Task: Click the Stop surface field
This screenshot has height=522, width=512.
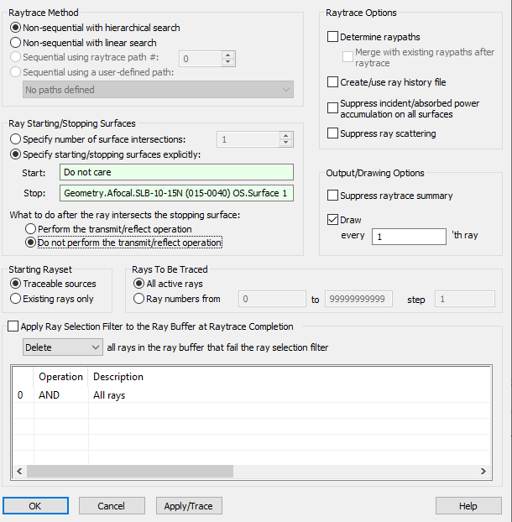Action: click(x=177, y=194)
